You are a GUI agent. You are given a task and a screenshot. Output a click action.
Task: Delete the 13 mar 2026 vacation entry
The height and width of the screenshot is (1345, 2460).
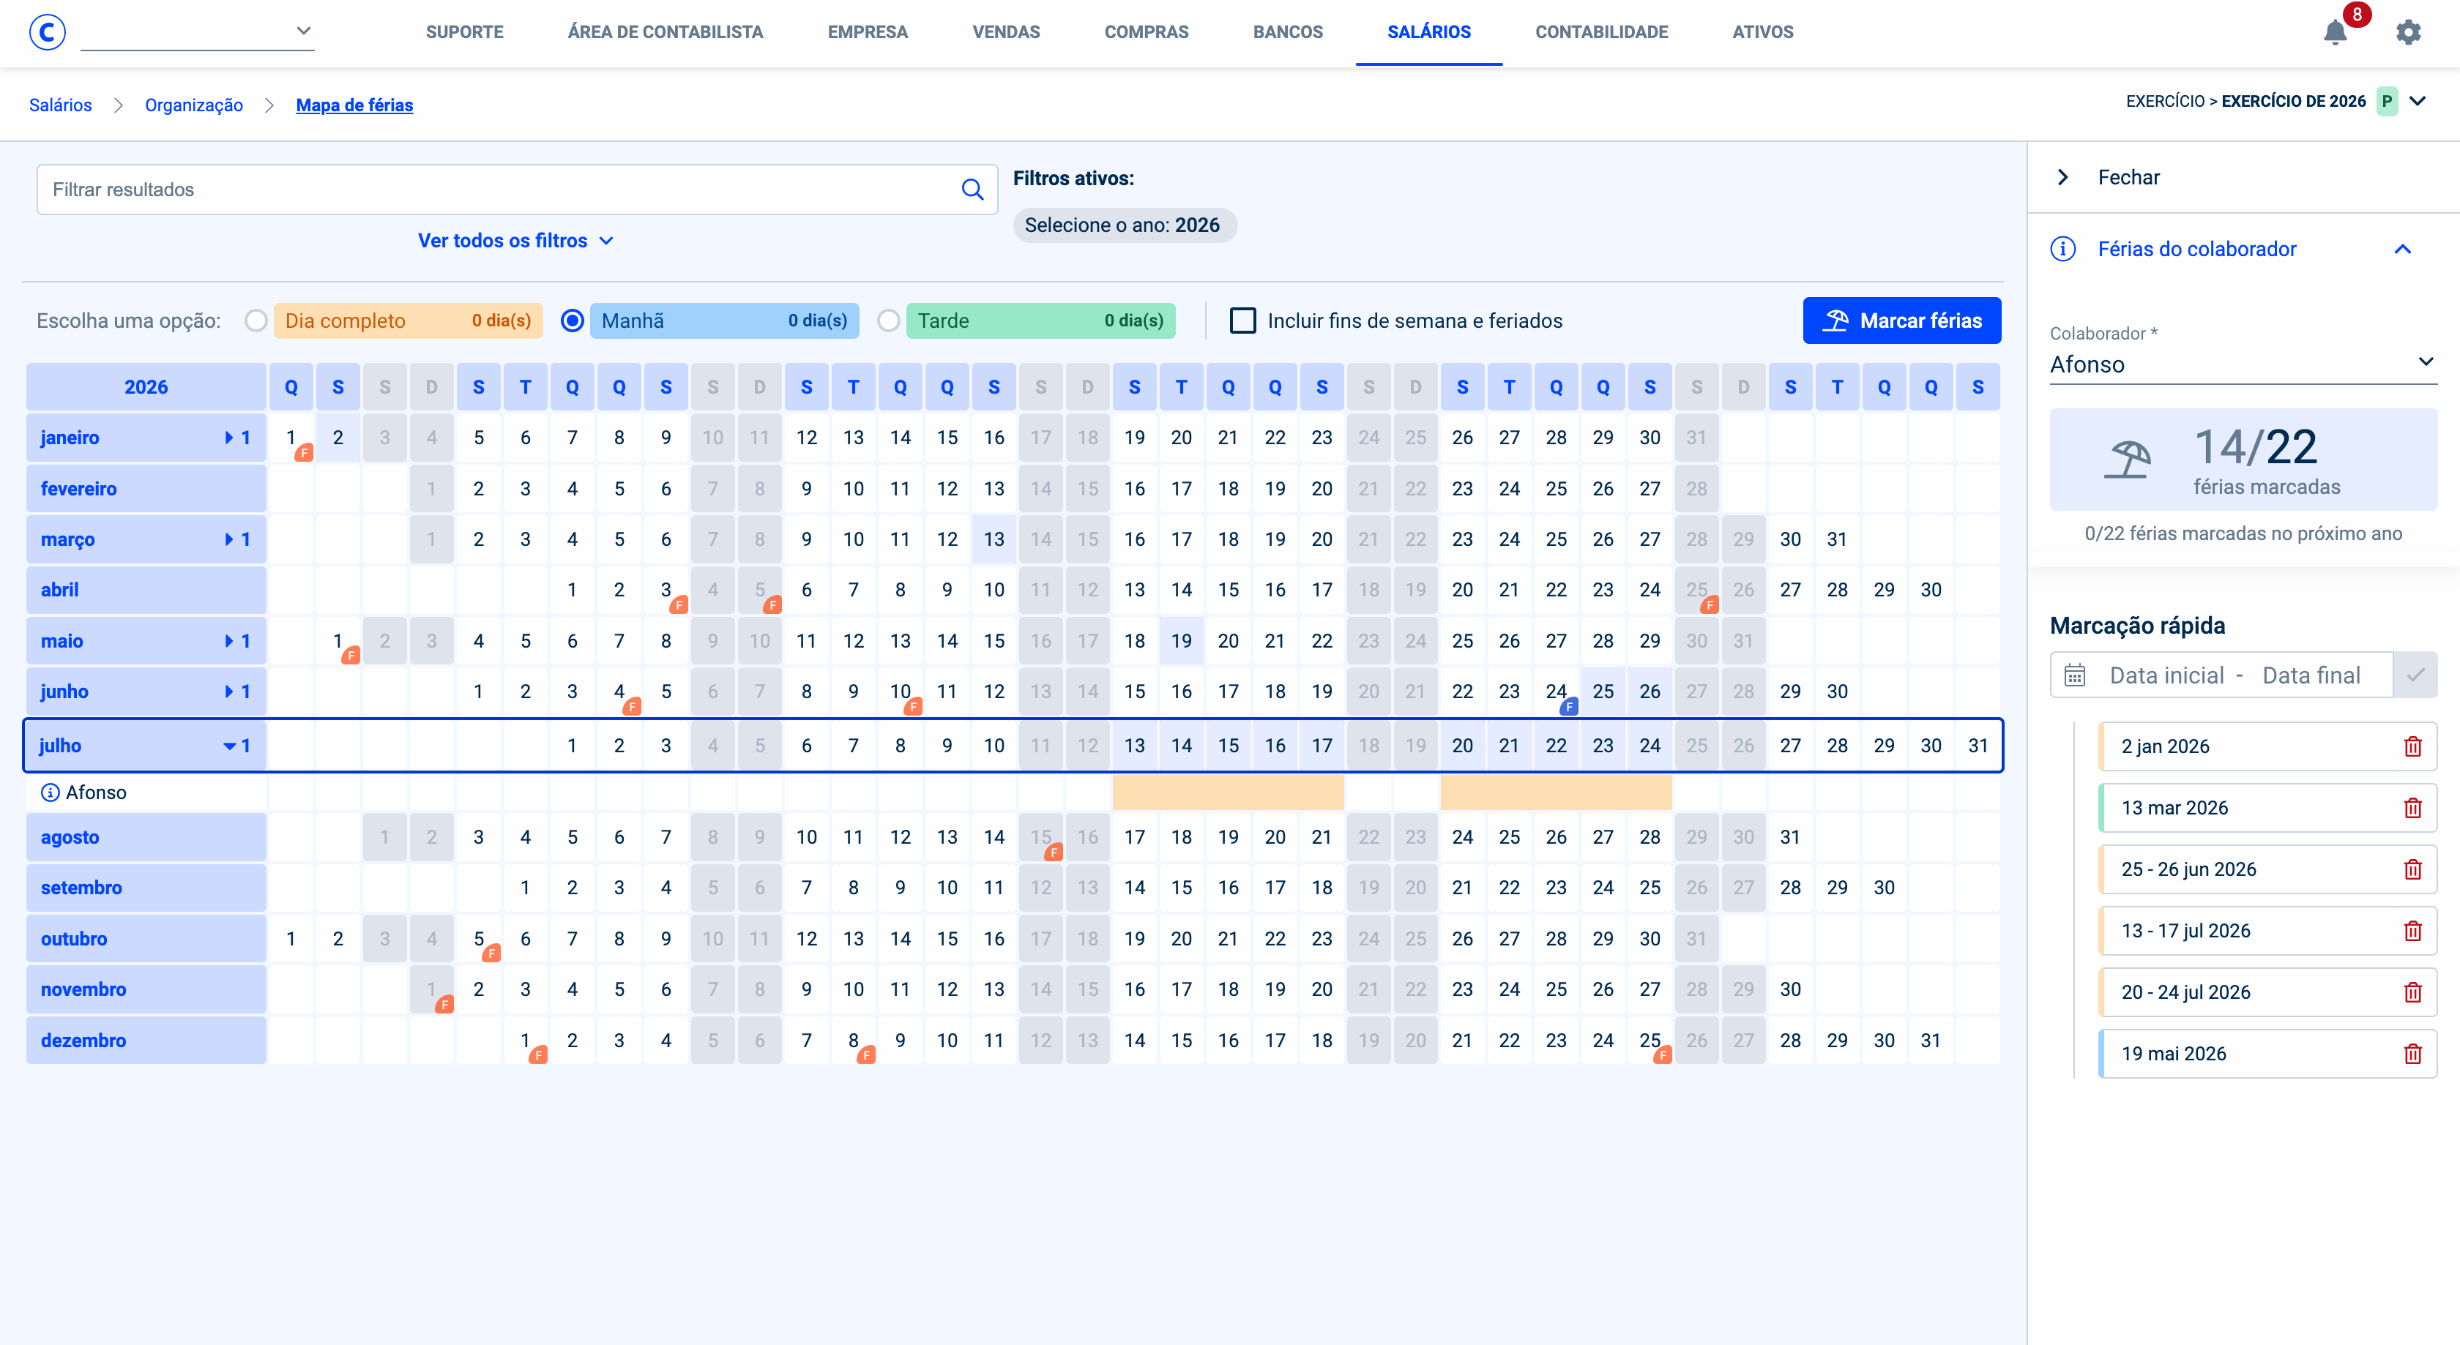click(2413, 808)
